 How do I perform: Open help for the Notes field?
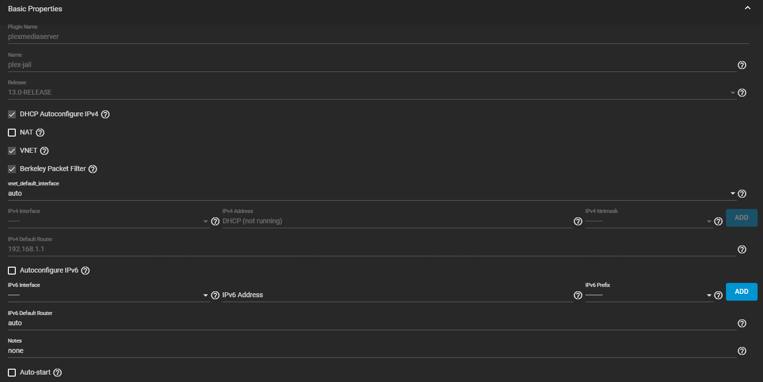point(742,351)
